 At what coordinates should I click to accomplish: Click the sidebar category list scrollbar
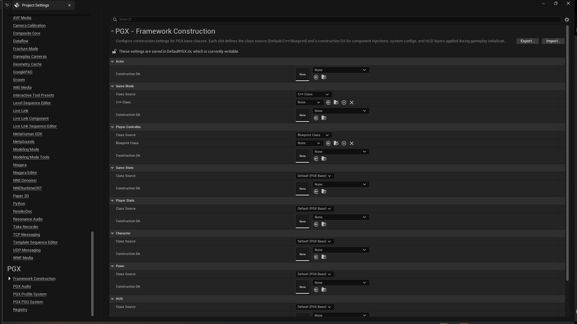92,274
